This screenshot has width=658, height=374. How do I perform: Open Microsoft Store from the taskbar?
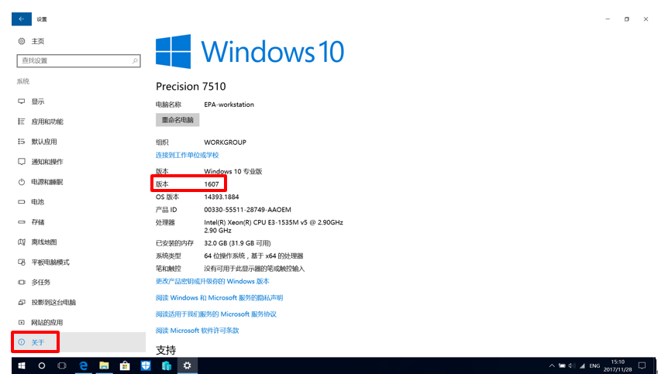click(125, 365)
